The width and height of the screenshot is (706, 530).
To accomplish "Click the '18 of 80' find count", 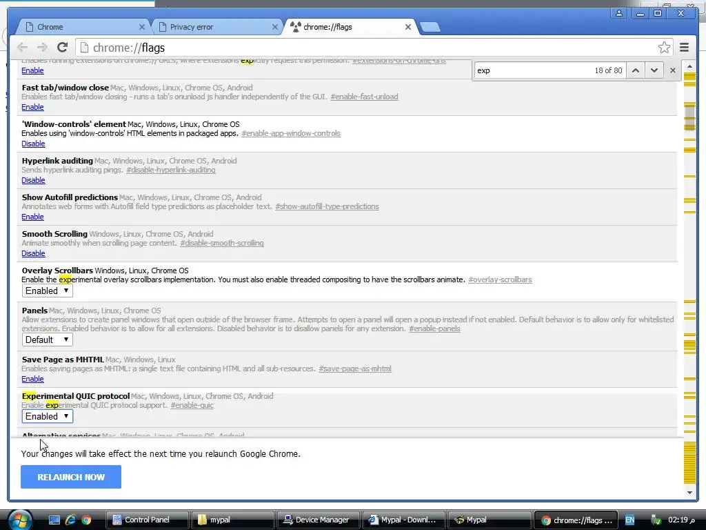I will 608,70.
